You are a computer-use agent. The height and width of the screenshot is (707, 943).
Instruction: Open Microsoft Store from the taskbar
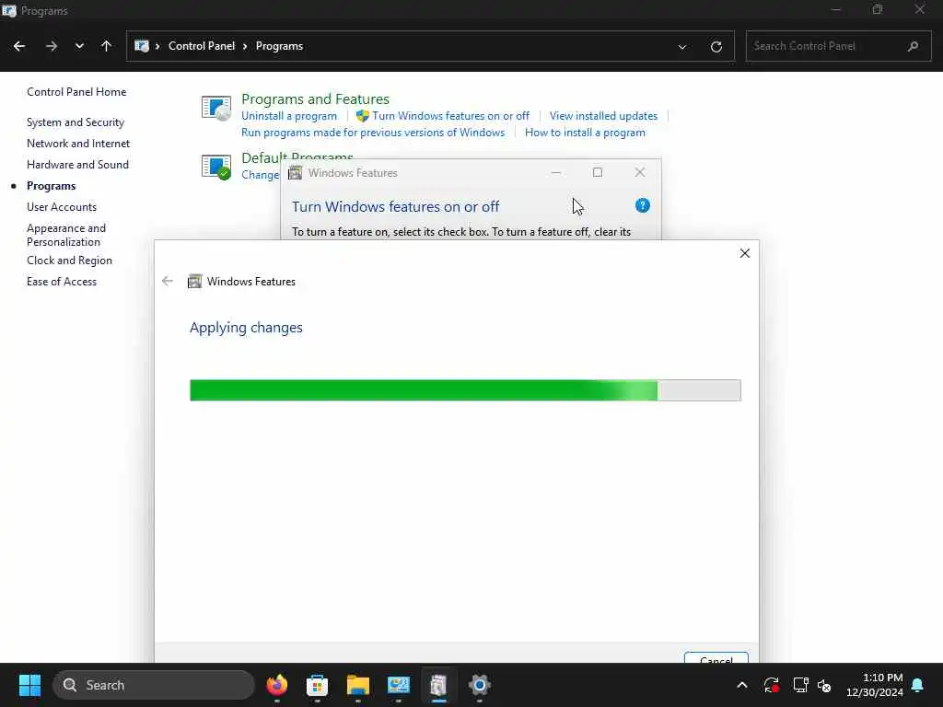coord(317,685)
